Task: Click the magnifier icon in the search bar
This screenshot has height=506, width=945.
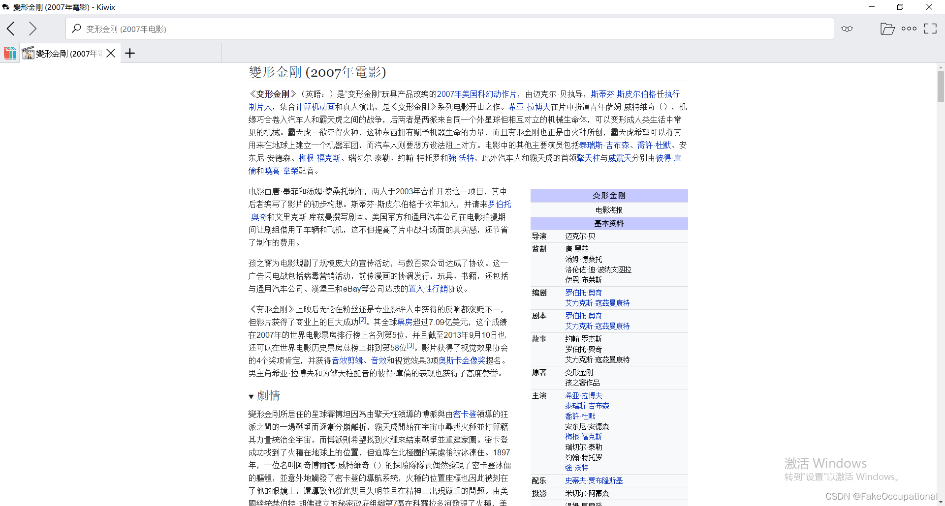Action: (x=76, y=29)
